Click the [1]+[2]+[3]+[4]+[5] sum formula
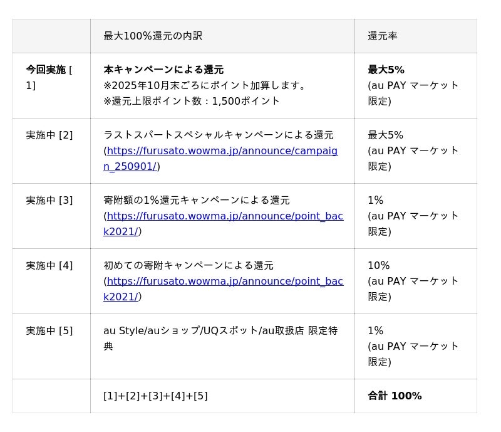501x432 pixels. (155, 396)
